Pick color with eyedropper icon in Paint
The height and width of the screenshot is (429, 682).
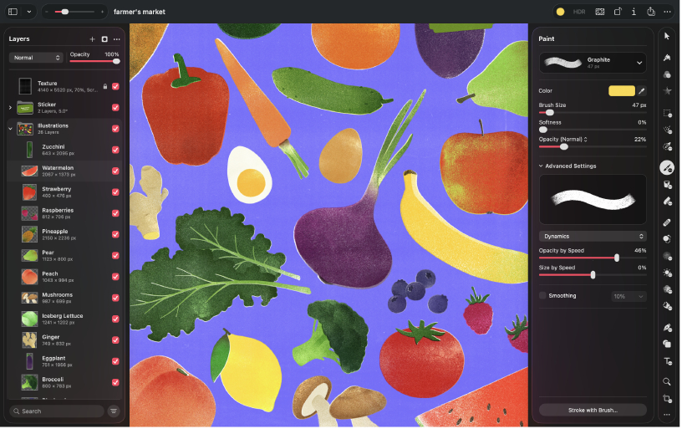coord(643,91)
